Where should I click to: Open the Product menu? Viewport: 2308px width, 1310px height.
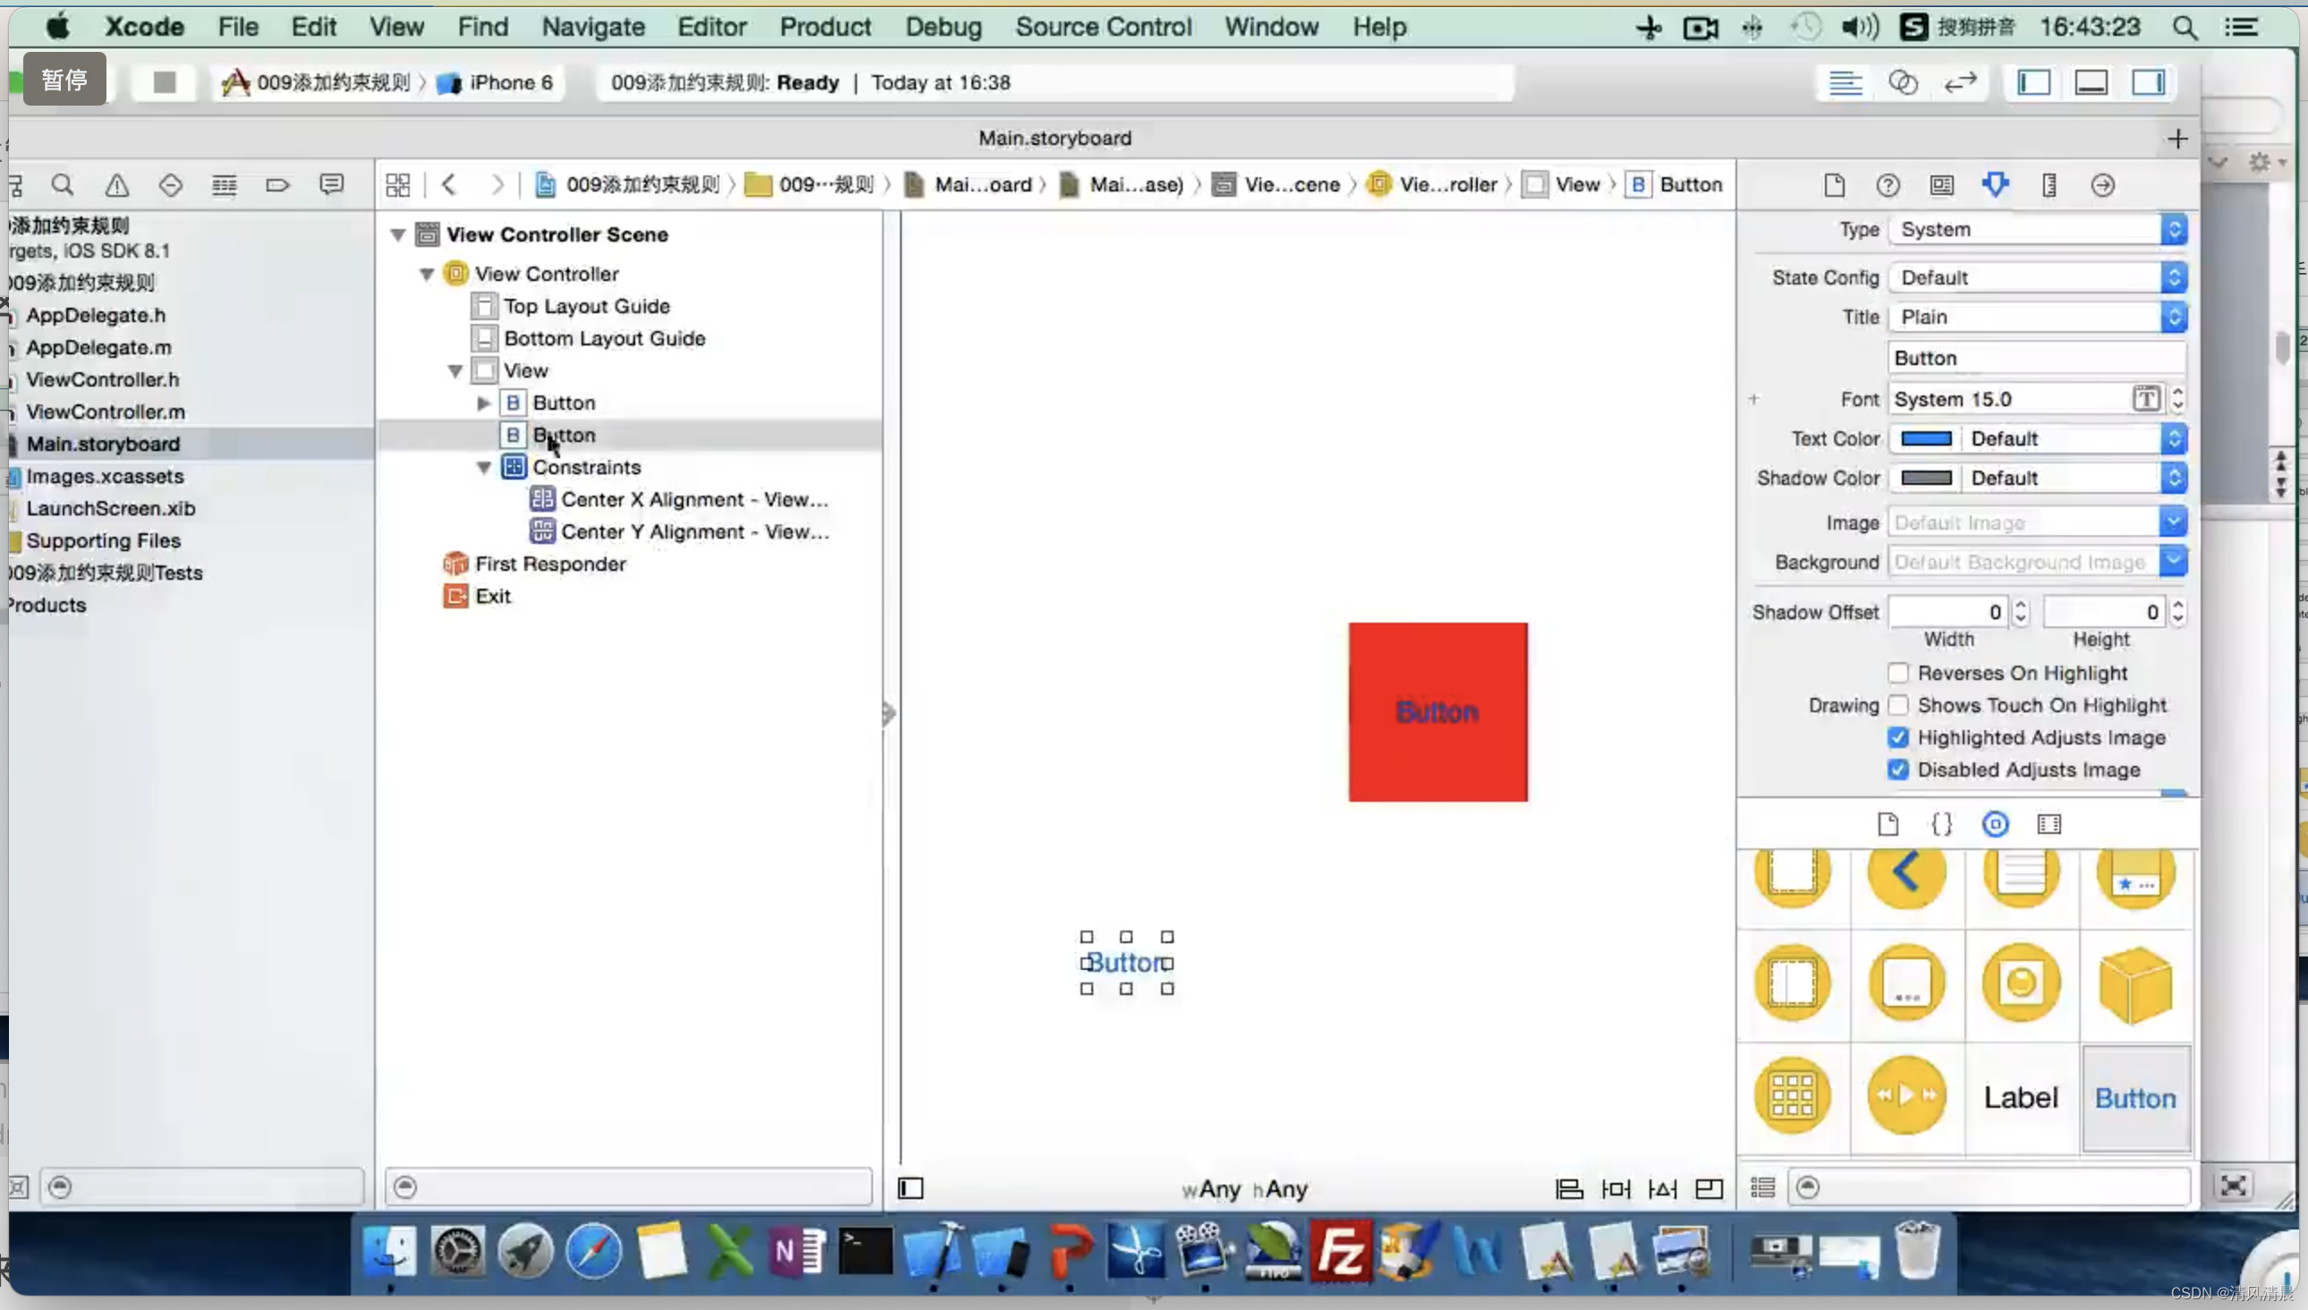(x=825, y=27)
